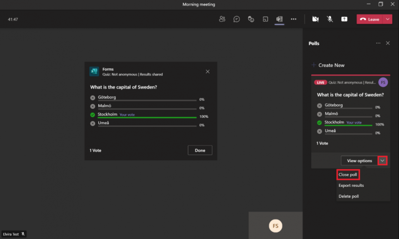399x239 pixels.
Task: Toggle the Polls (Forms) toolbar icon
Action: pos(279,19)
